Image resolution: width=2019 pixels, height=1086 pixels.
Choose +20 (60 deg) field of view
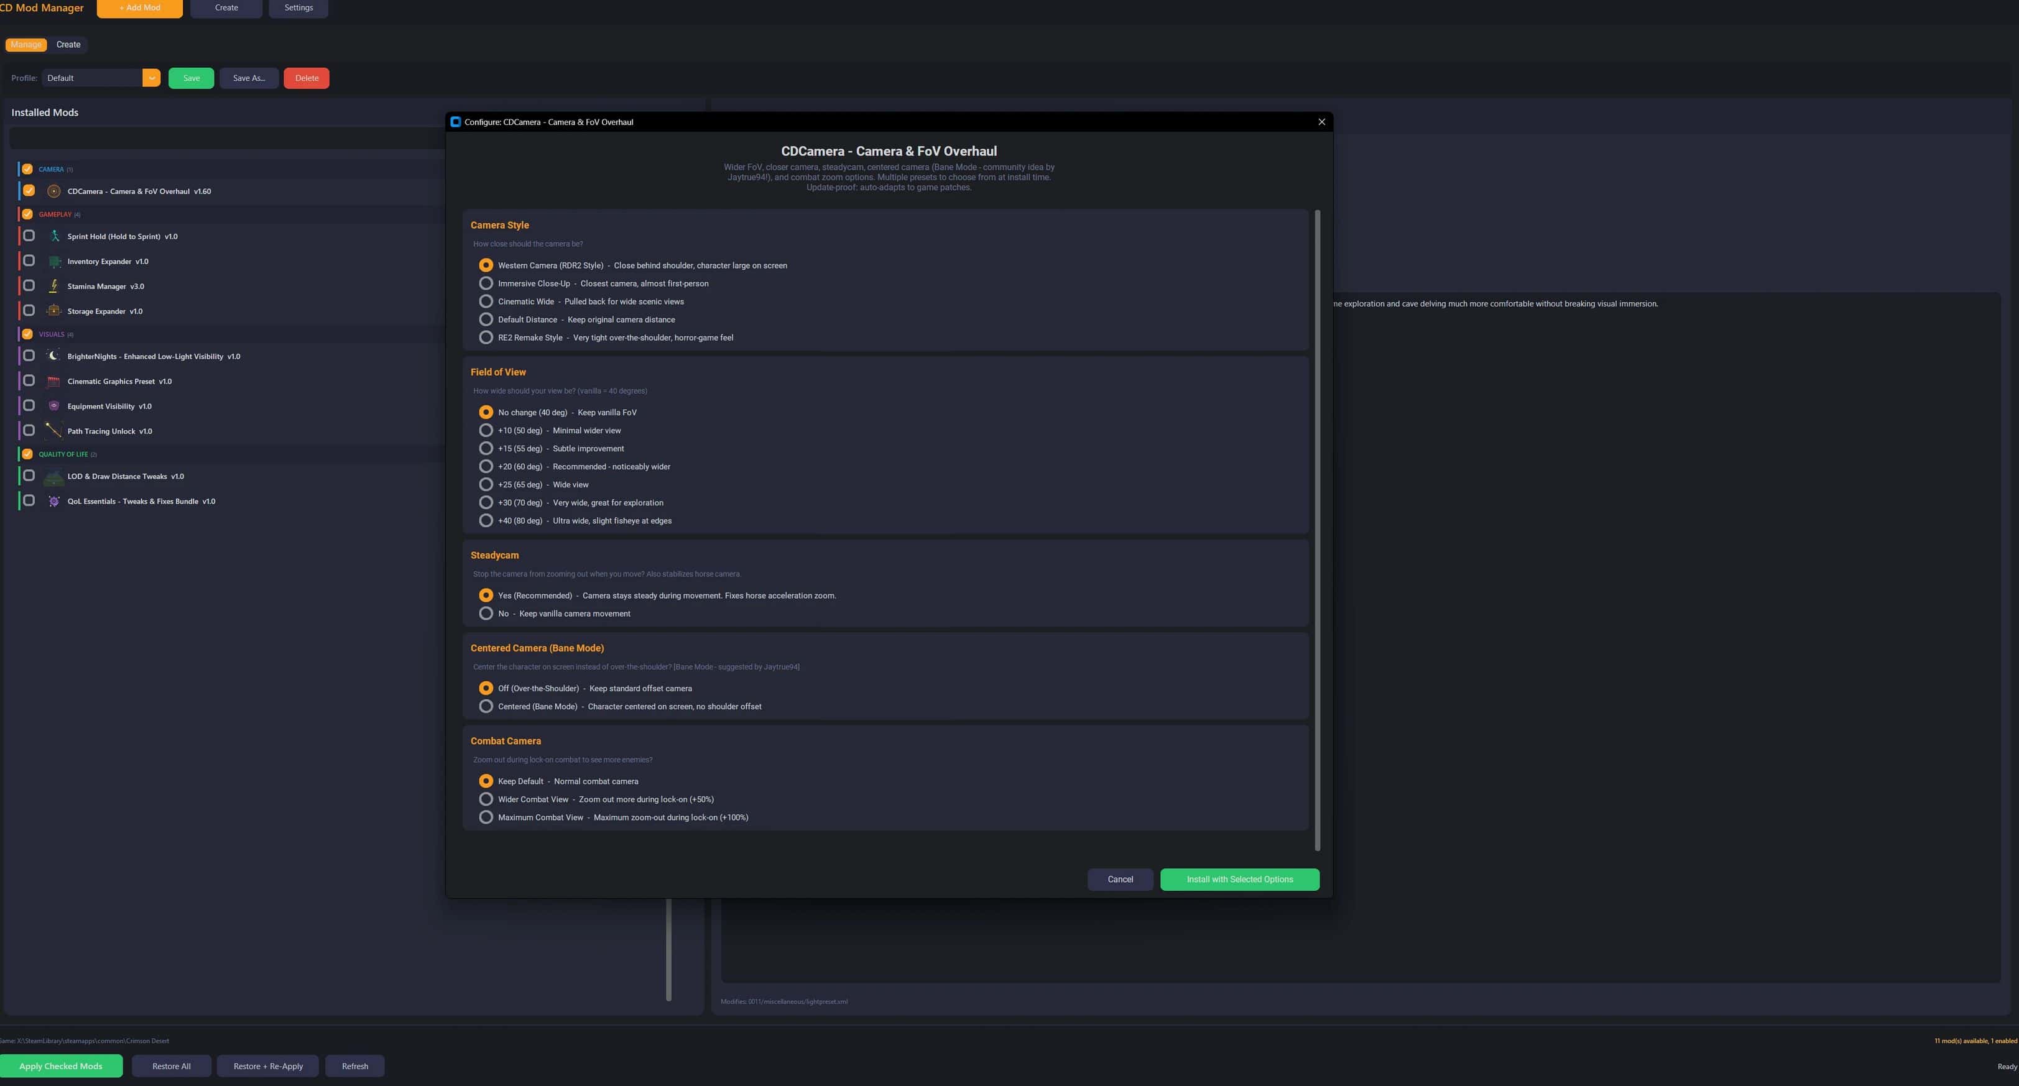(x=486, y=466)
